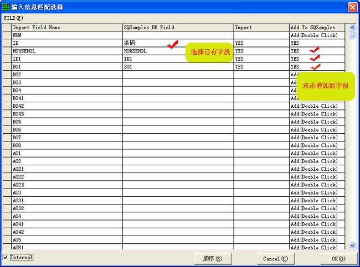Viewport: 360px width, 267px height.
Task: Click the green grid icon in title bar
Action: 6,7
